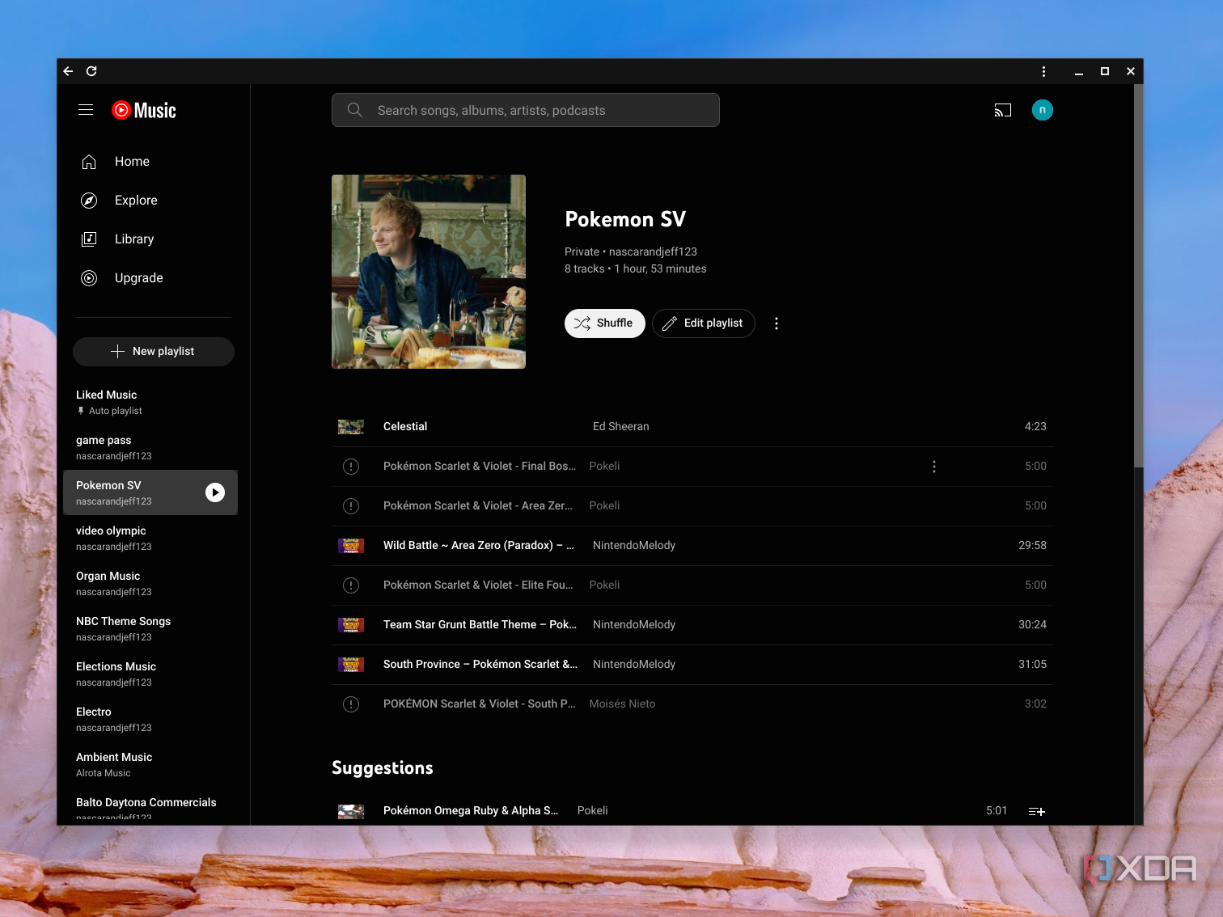
Task: Click unavailable icon on Moisés Nieto track
Action: (351, 704)
